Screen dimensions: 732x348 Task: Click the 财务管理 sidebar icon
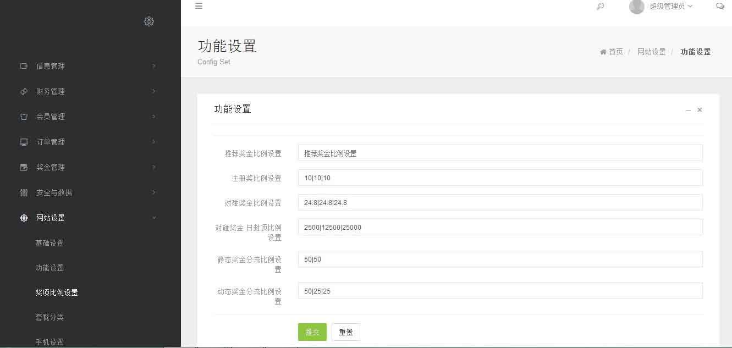point(24,91)
